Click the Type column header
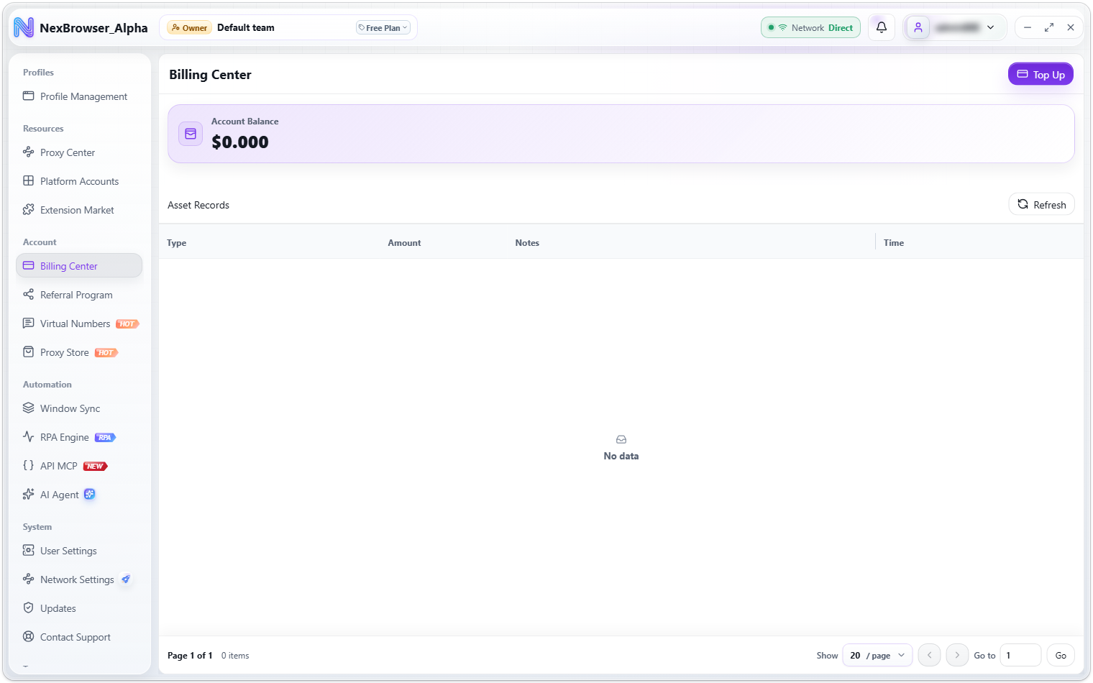This screenshot has width=1093, height=683. tap(177, 243)
